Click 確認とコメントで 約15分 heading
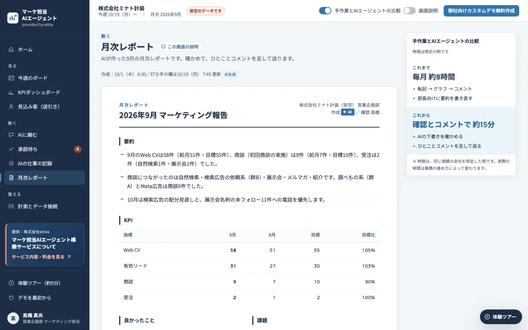This screenshot has width=528, height=330. [x=454, y=125]
